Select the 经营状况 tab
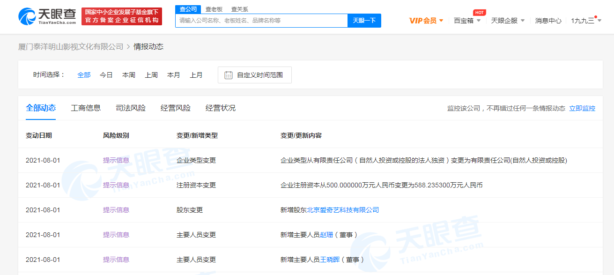Image resolution: width=614 pixels, height=275 pixels. tap(221, 108)
